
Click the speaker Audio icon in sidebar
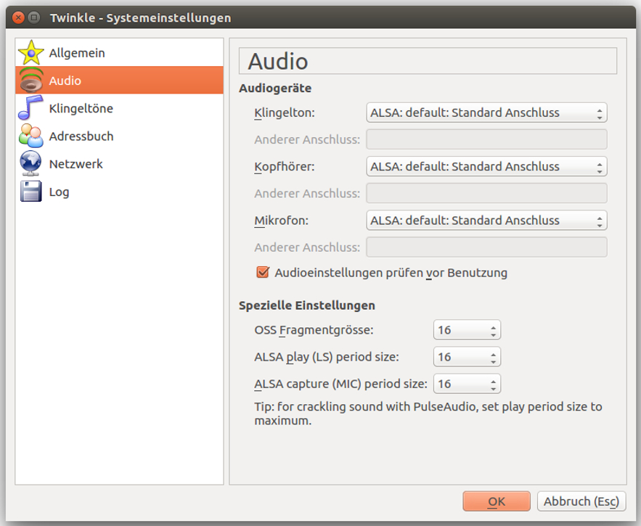point(31,80)
